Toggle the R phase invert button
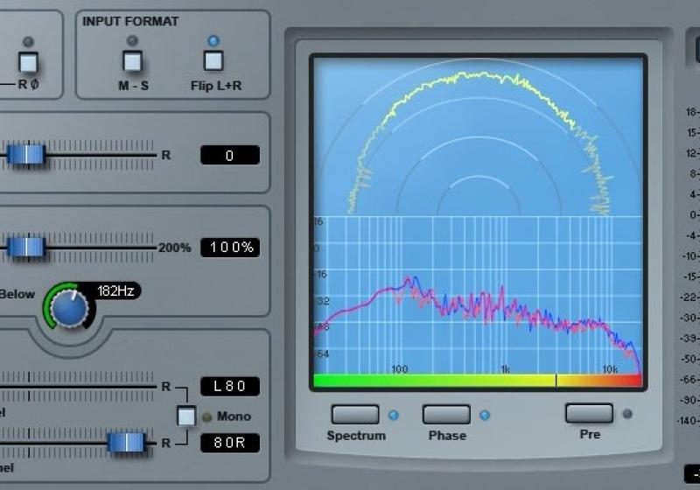This screenshot has width=700, height=490. point(28,62)
